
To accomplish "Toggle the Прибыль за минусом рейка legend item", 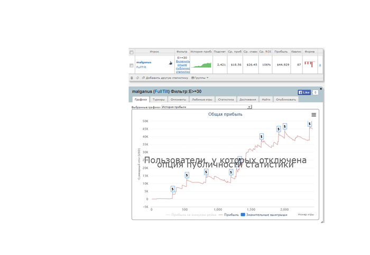I will (x=191, y=215).
